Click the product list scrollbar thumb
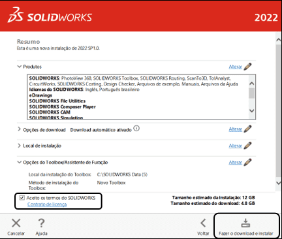This screenshot has width=282, height=239. pos(252,93)
